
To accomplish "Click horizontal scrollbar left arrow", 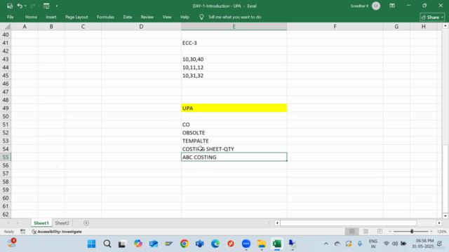I will point(277,223).
